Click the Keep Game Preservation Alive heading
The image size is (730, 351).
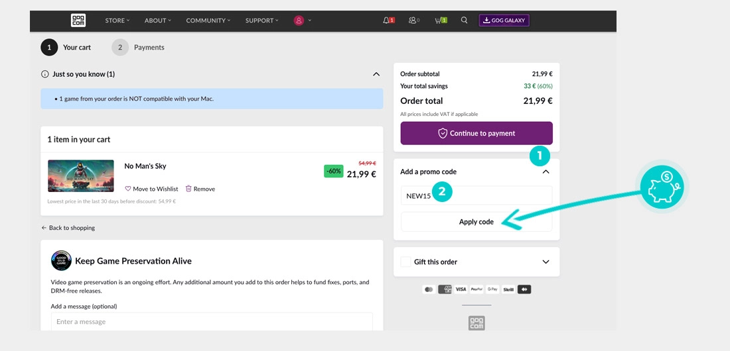[x=133, y=261]
